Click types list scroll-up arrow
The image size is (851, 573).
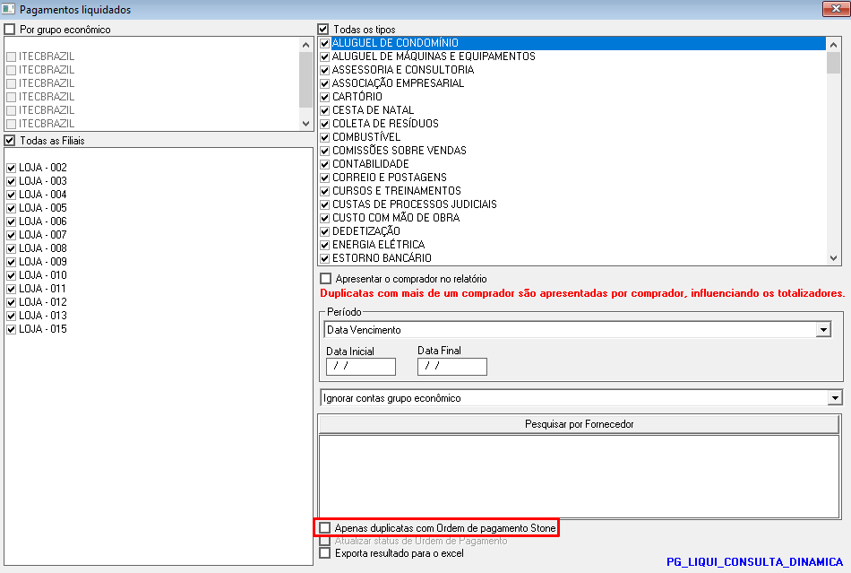pyautogui.click(x=834, y=45)
